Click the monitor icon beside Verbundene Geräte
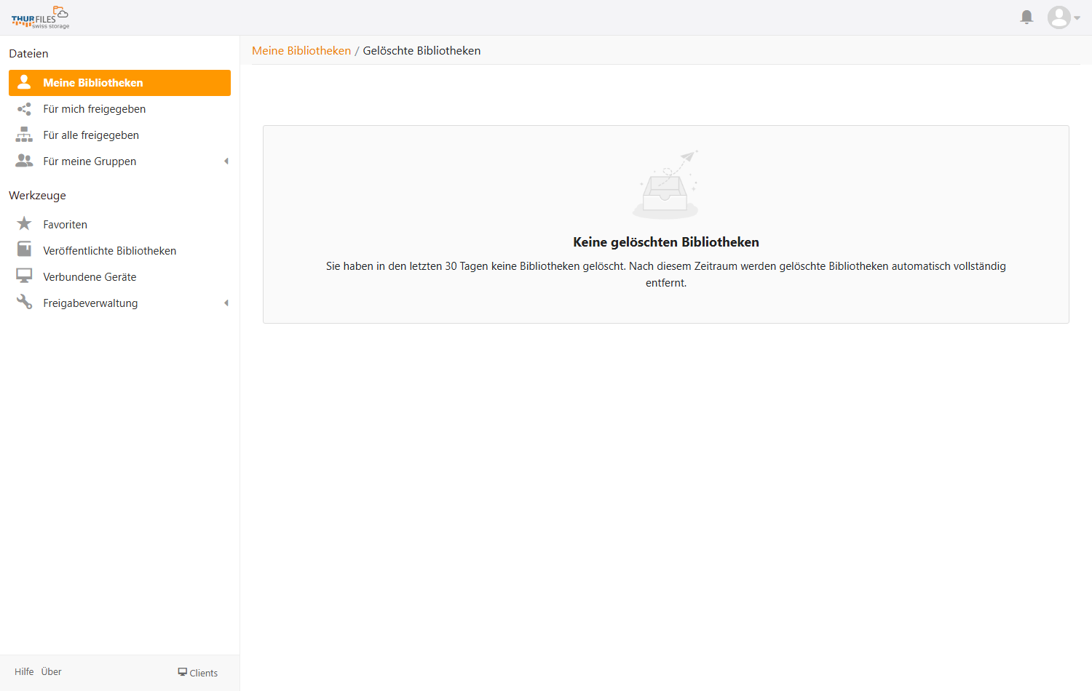 (x=24, y=276)
